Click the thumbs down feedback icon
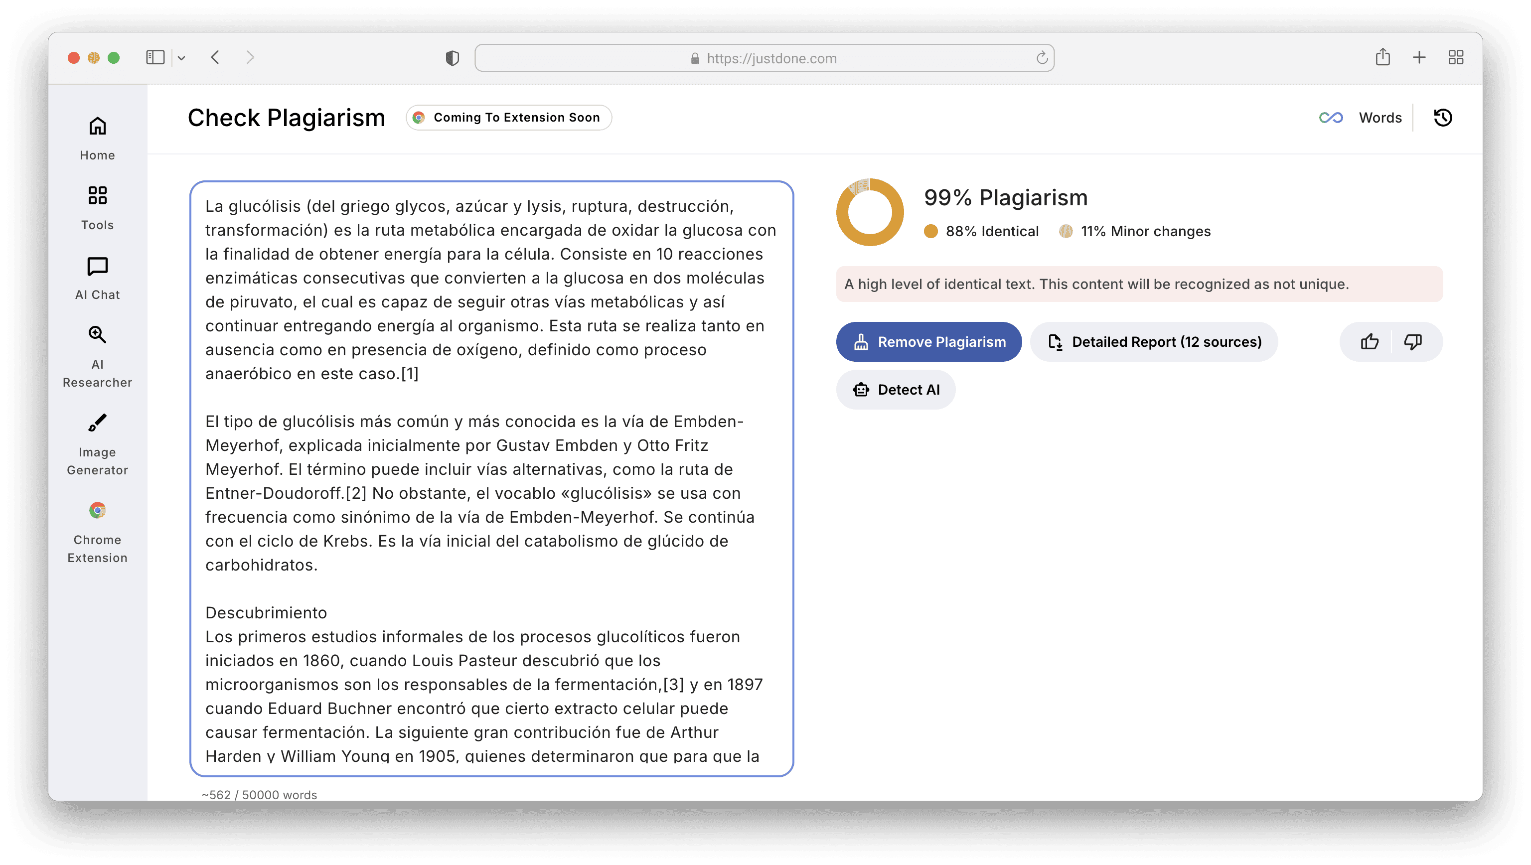 point(1413,342)
